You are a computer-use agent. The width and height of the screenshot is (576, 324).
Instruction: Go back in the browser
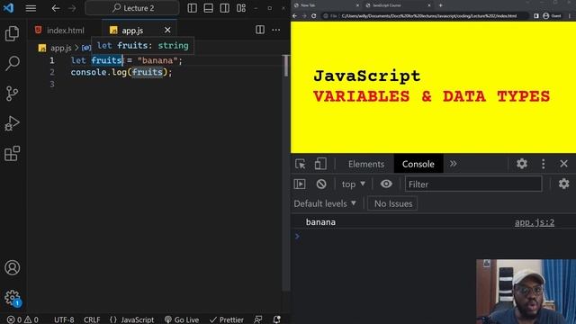tap(294, 16)
